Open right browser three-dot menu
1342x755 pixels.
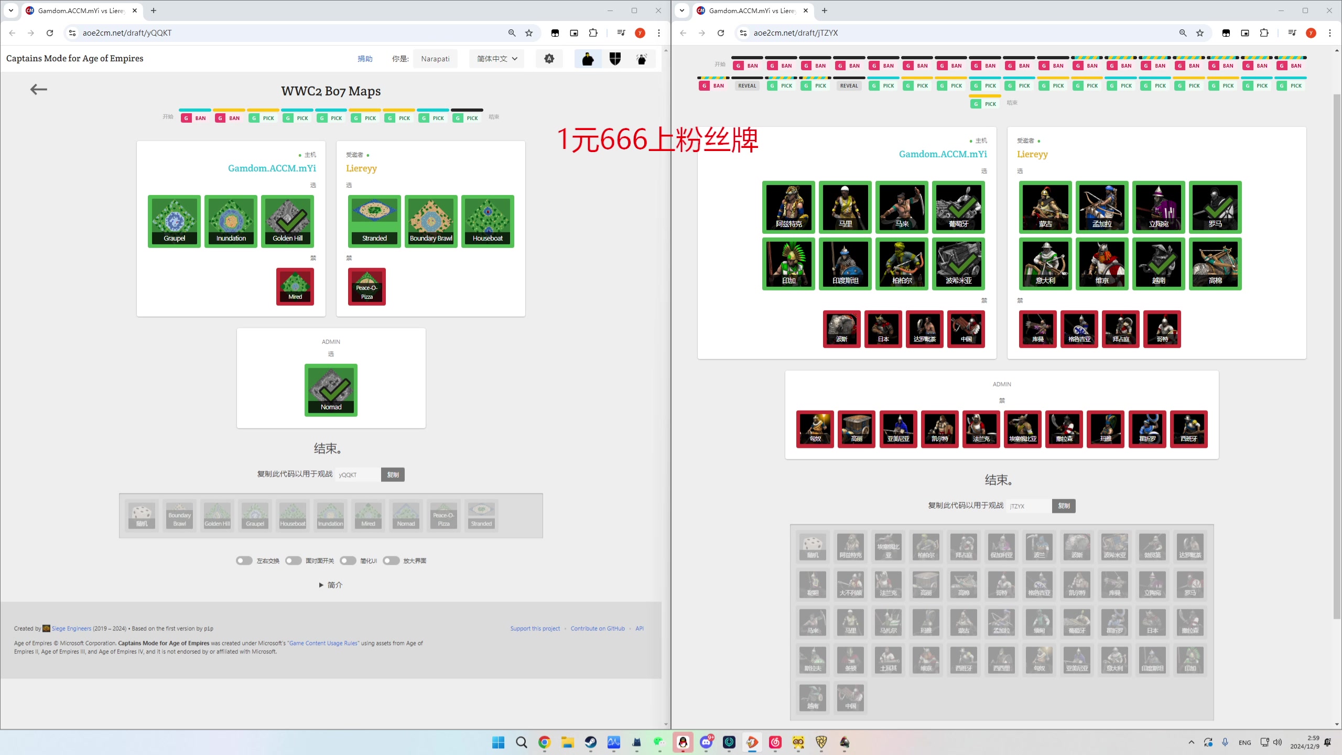tap(1330, 33)
